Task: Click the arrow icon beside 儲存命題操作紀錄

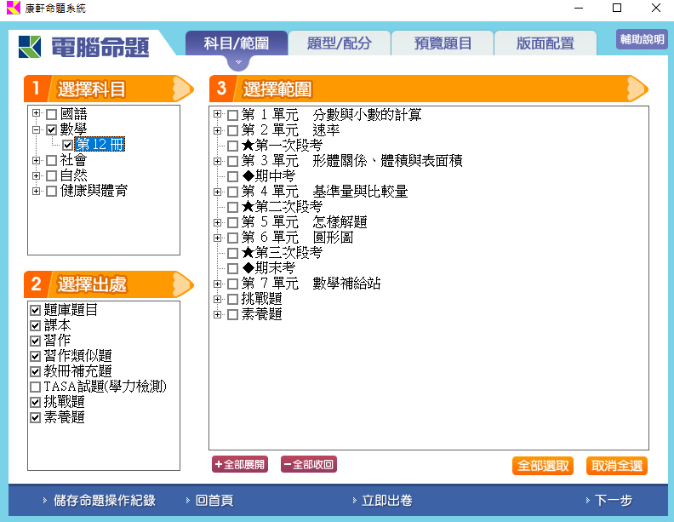Action: coord(45,501)
